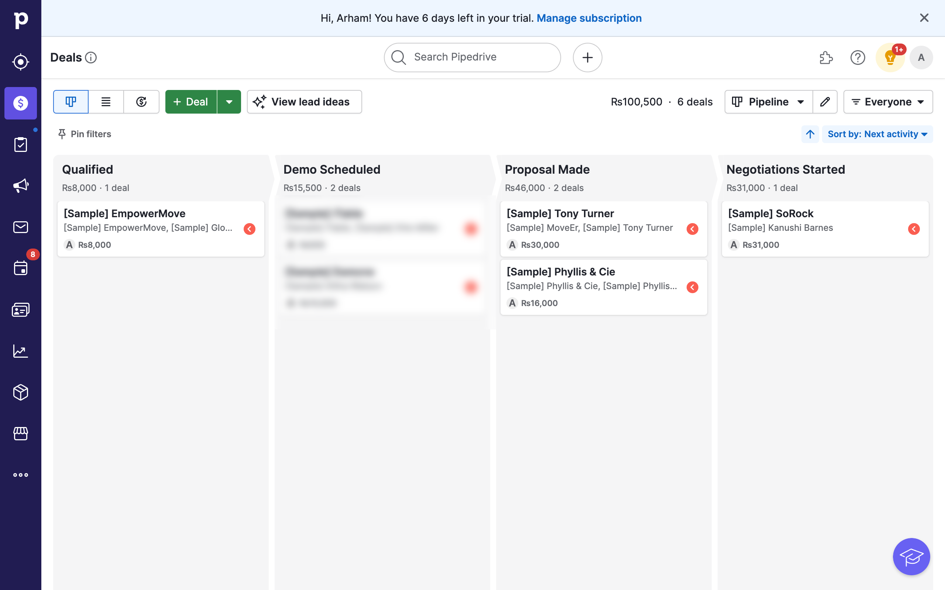Open the Pipedrive Academy graduation cap button

pyautogui.click(x=911, y=556)
